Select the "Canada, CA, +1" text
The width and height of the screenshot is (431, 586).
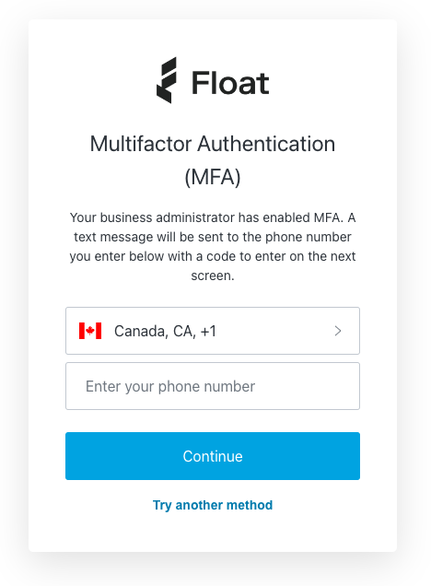tap(165, 331)
